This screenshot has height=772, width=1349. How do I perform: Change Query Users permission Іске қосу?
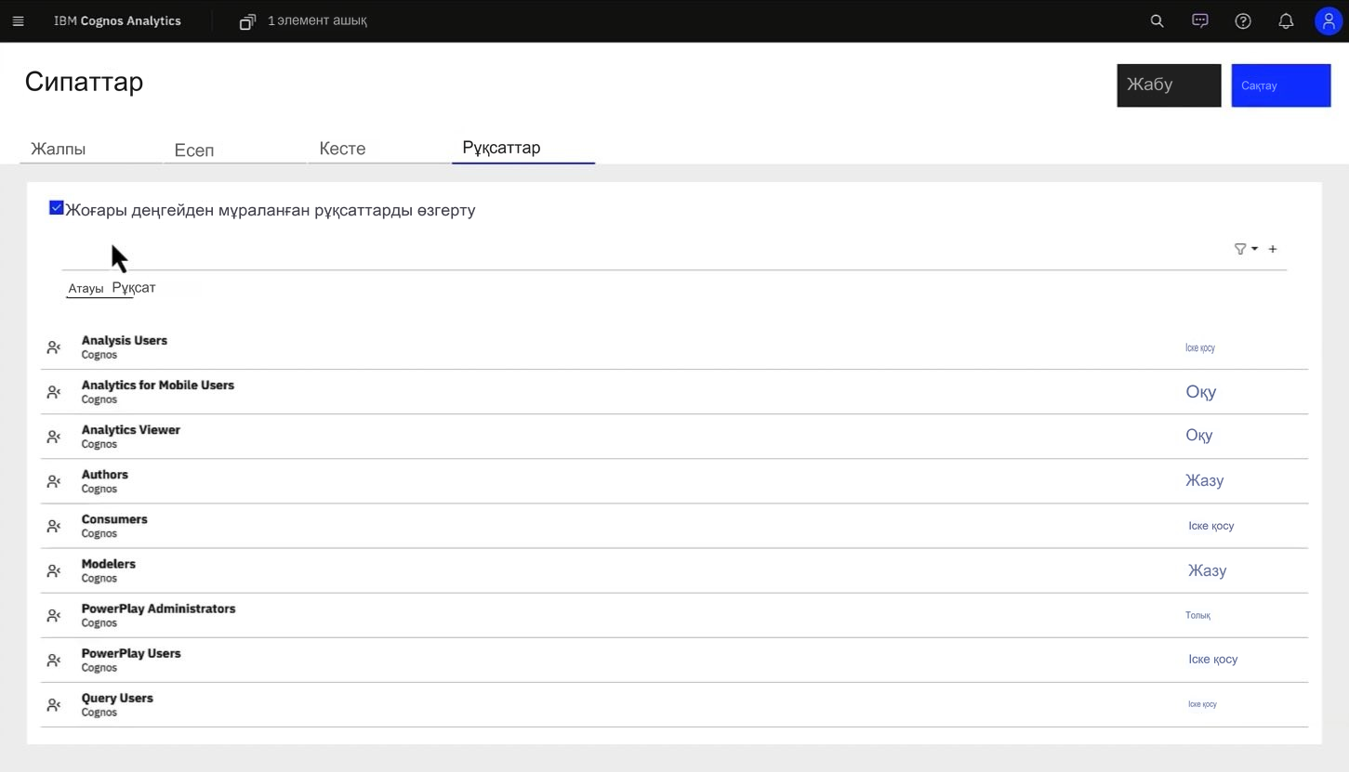tap(1202, 704)
